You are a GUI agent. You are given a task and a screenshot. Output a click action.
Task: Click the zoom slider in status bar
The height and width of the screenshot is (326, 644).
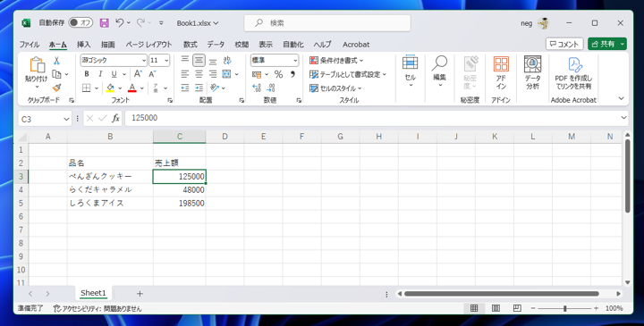(565, 308)
